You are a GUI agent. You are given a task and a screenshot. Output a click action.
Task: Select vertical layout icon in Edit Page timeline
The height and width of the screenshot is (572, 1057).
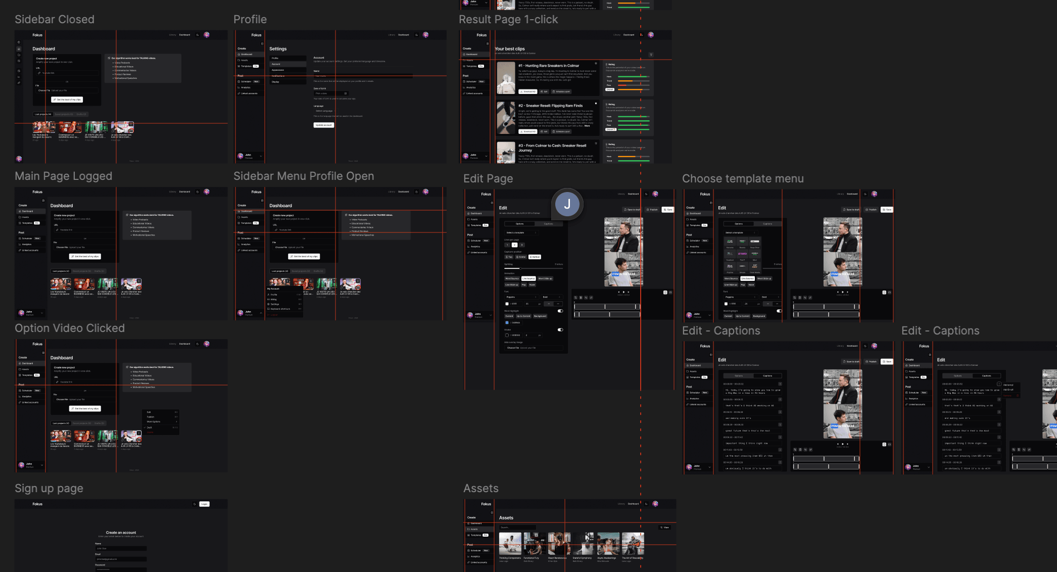[x=665, y=293]
